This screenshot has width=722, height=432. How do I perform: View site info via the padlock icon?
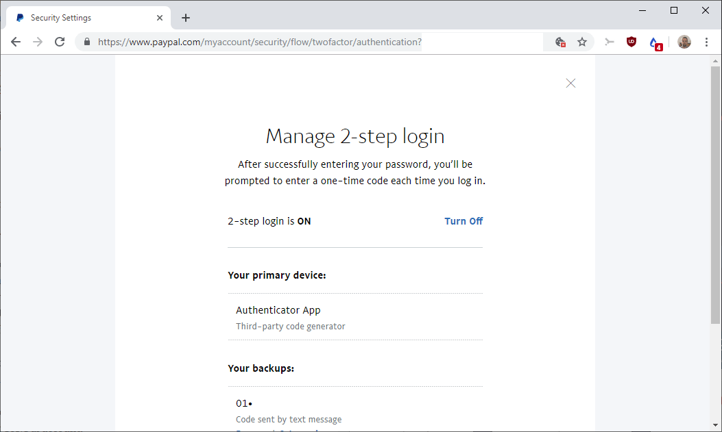pos(87,42)
